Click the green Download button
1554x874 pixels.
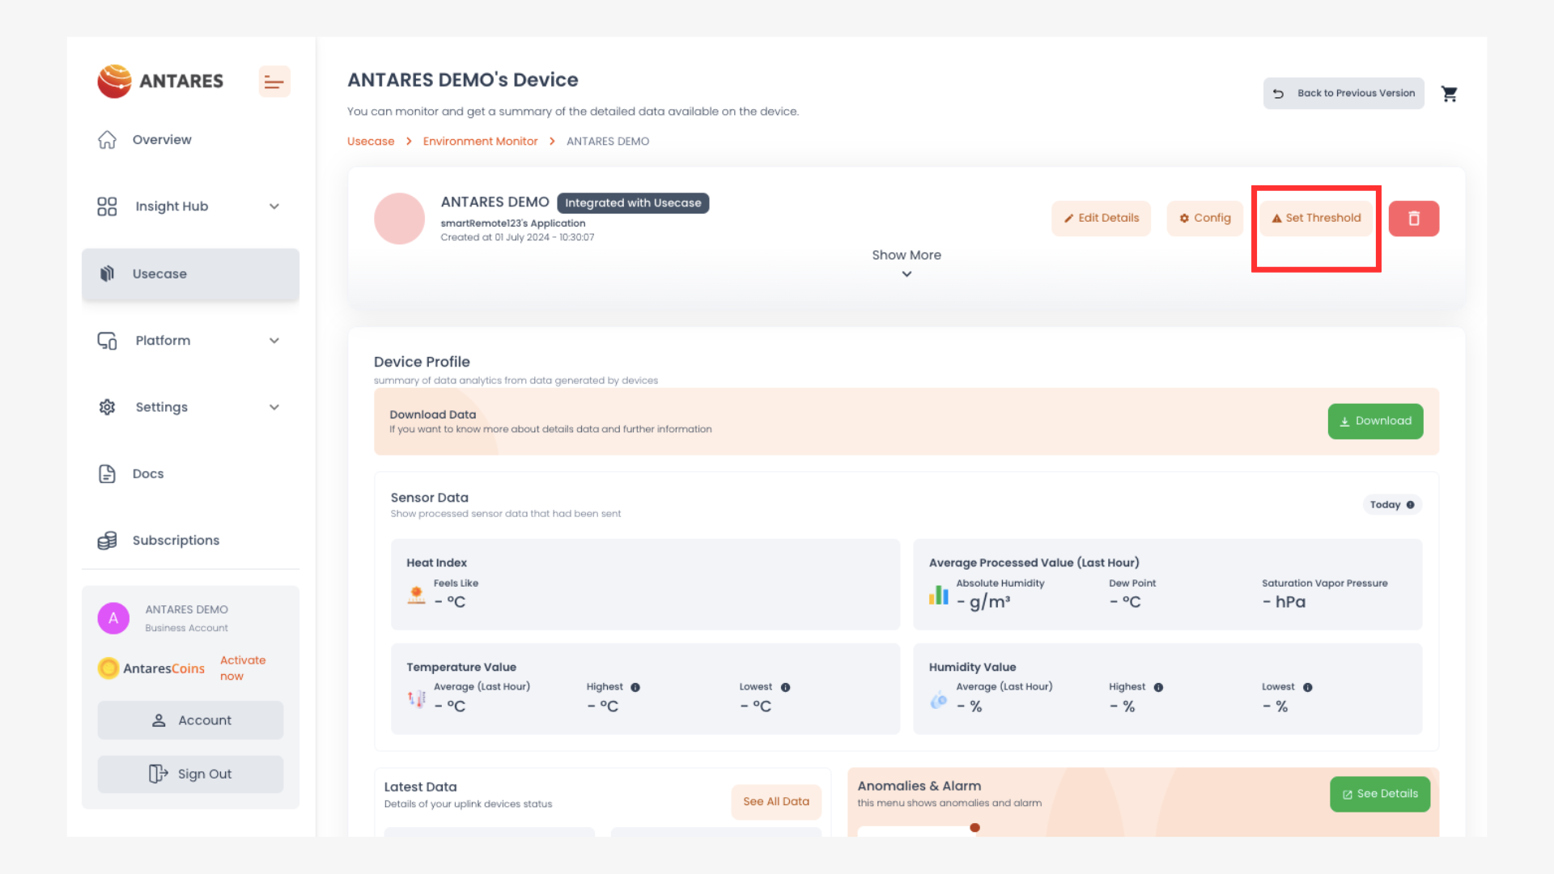[1375, 422]
